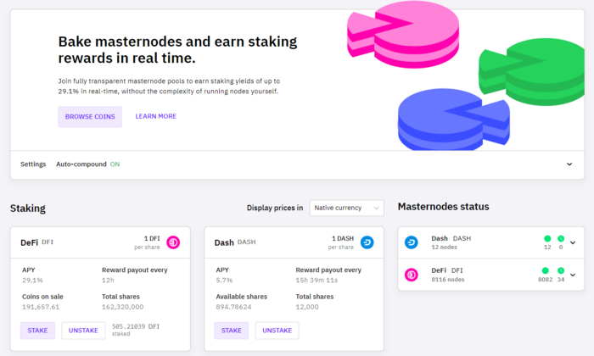The height and width of the screenshot is (356, 594).
Task: Stake in the Dash pool
Action: coord(231,331)
